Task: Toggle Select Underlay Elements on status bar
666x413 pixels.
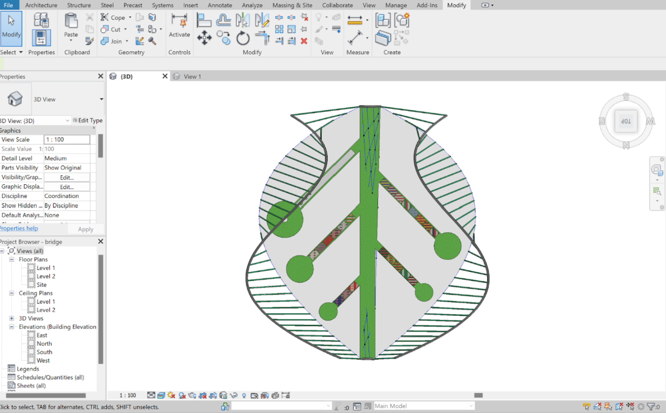Action: pos(597,406)
